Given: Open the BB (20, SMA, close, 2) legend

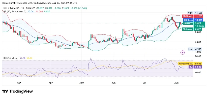Looking at the screenshot, I should tap(15, 12).
